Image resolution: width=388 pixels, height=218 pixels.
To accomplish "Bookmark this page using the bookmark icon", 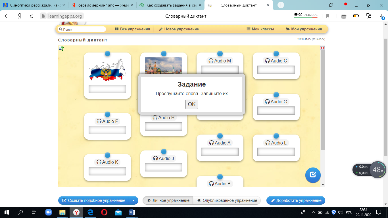I will click(x=327, y=16).
